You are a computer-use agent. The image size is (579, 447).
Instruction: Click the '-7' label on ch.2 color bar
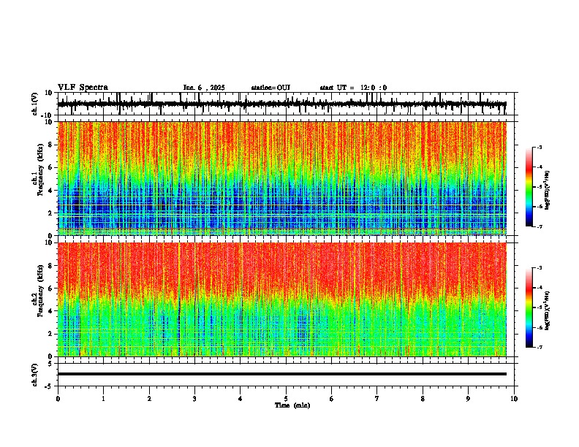[x=539, y=347]
